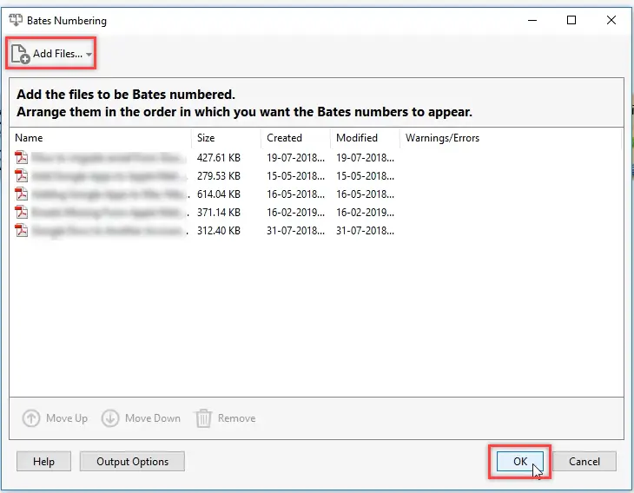
Task: Click the Warnings/Errors column header
Action: (x=511, y=138)
